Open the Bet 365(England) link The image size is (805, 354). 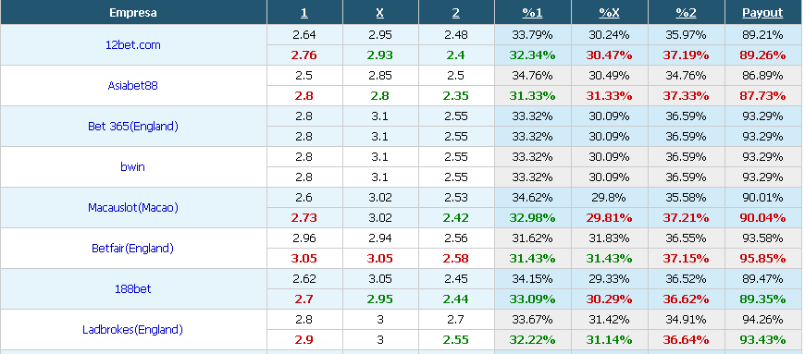pos(133,127)
